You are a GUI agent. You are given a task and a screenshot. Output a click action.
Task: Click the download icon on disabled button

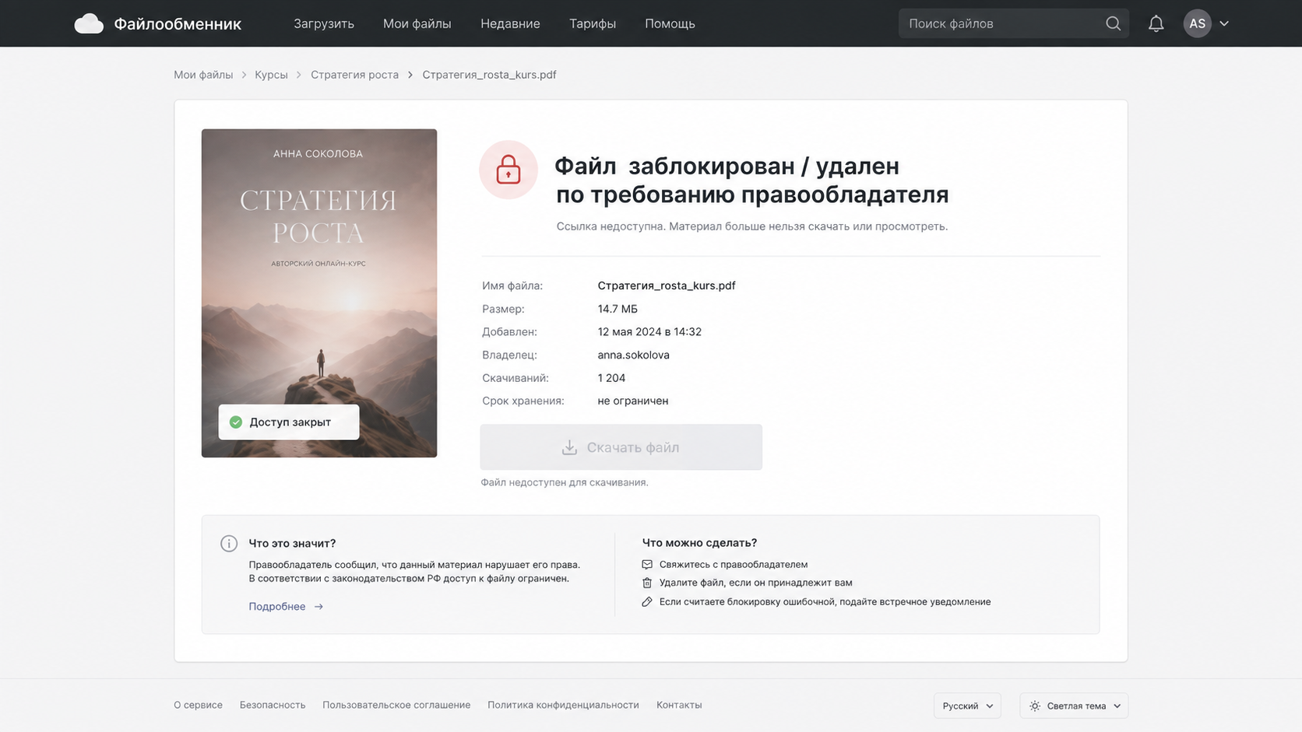pyautogui.click(x=569, y=447)
